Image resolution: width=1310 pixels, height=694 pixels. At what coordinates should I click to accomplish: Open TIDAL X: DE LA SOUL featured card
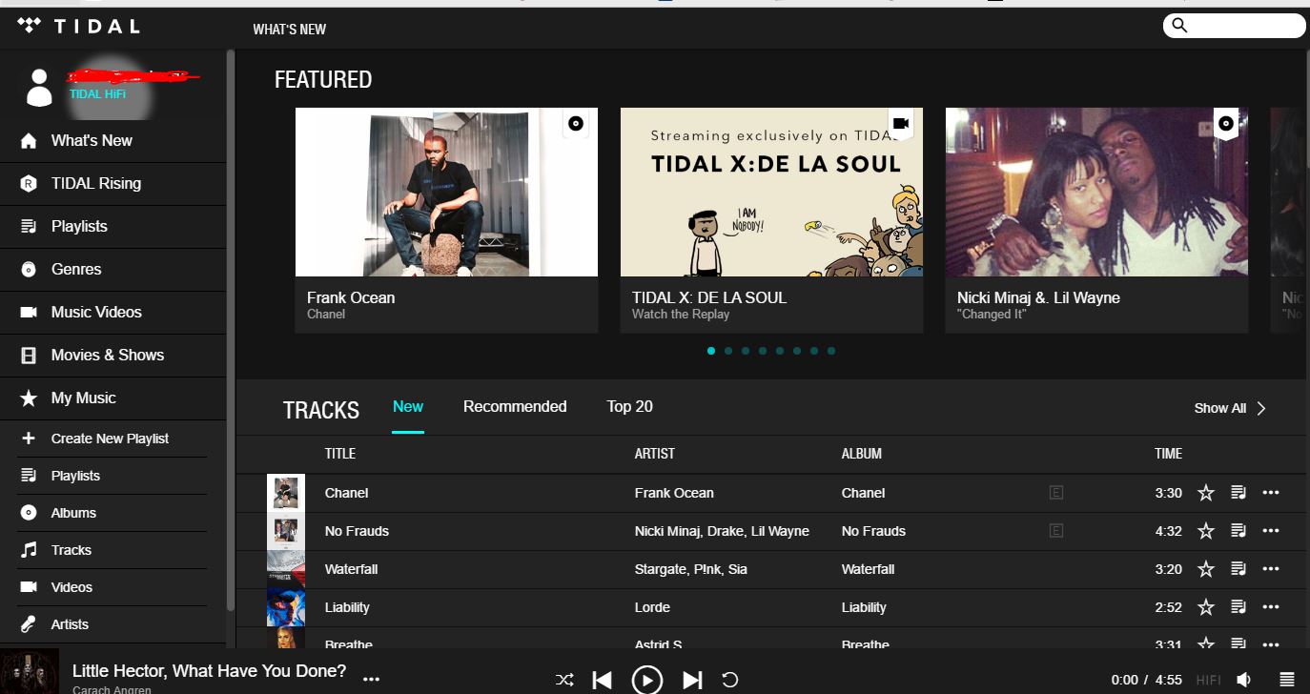coord(771,220)
